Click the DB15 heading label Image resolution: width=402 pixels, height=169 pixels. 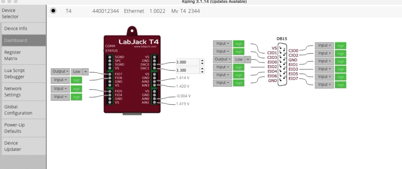coord(282,39)
